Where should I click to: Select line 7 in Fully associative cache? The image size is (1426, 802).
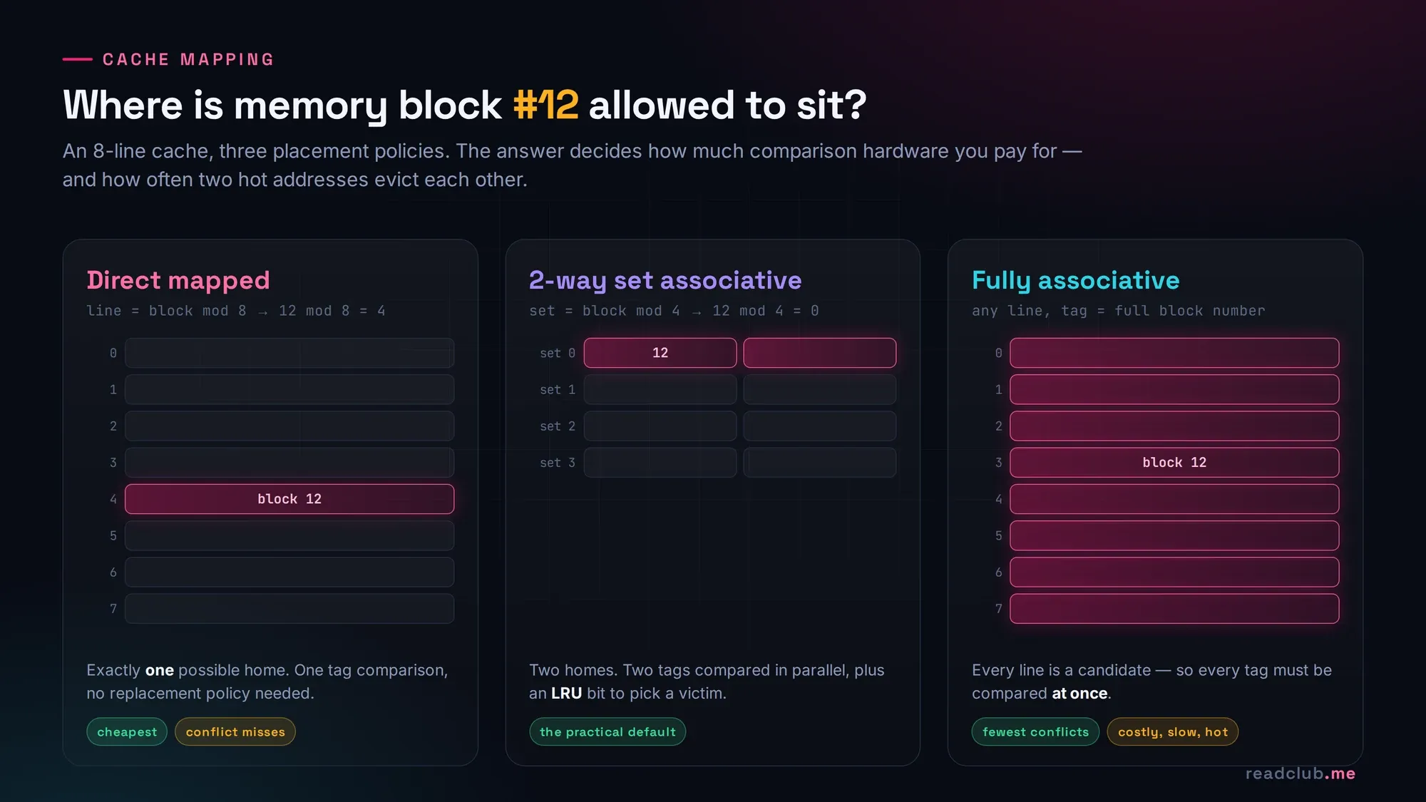click(1174, 609)
